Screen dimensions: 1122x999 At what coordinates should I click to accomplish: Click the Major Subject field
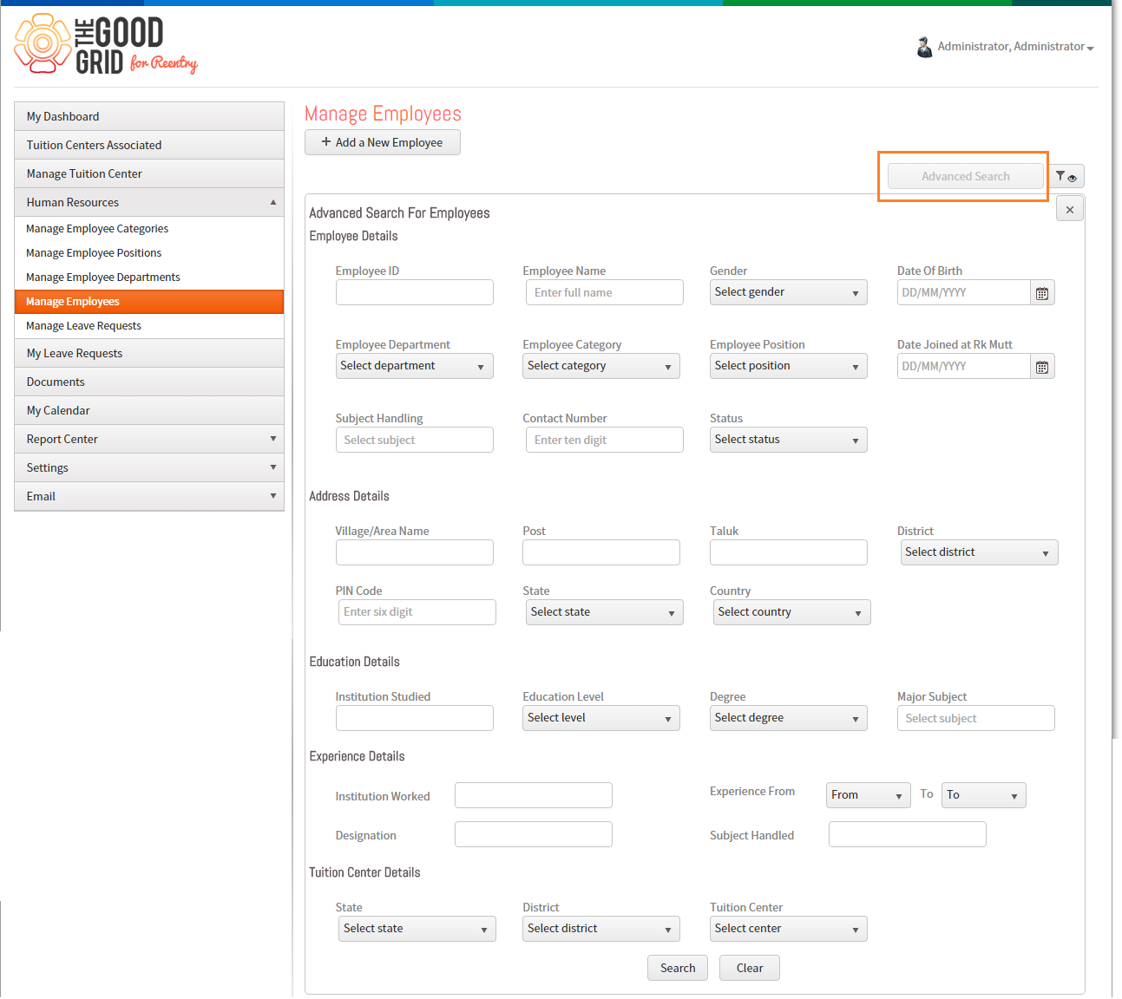pos(975,718)
